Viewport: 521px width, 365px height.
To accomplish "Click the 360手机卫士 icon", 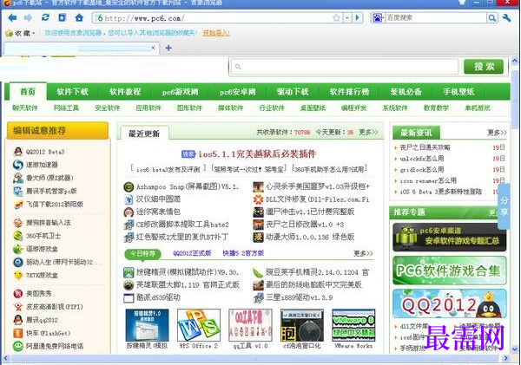I will 18,236.
